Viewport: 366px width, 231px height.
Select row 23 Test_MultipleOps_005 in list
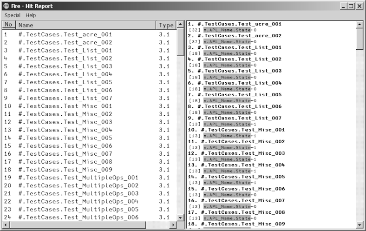point(89,209)
